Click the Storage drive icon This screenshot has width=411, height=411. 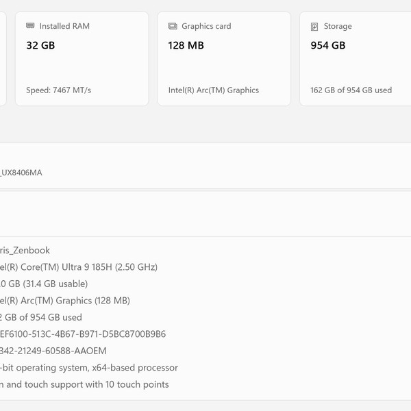pyautogui.click(x=314, y=27)
